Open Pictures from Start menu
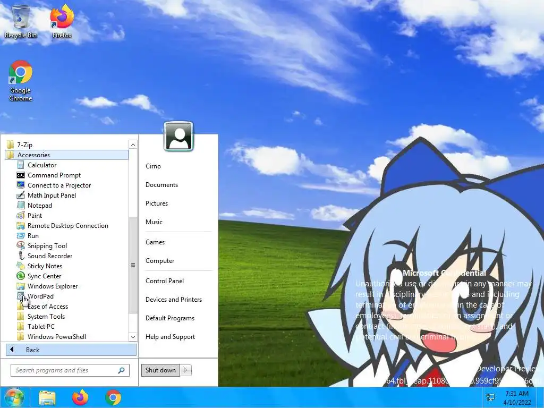Viewport: 544px width, 408px height. pos(157,203)
